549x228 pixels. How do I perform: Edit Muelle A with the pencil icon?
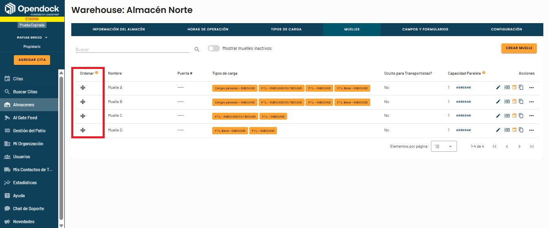pyautogui.click(x=498, y=87)
